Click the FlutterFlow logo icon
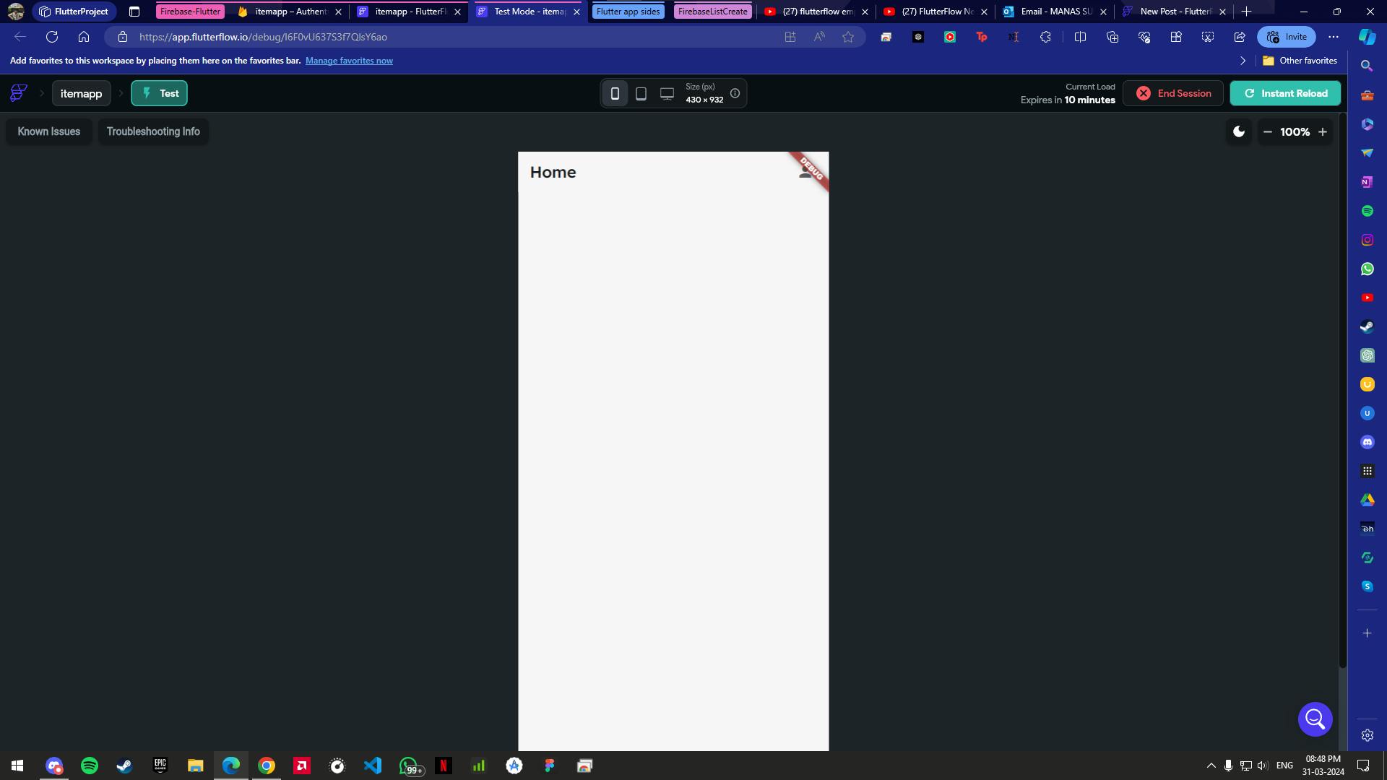The image size is (1387, 780). [19, 93]
